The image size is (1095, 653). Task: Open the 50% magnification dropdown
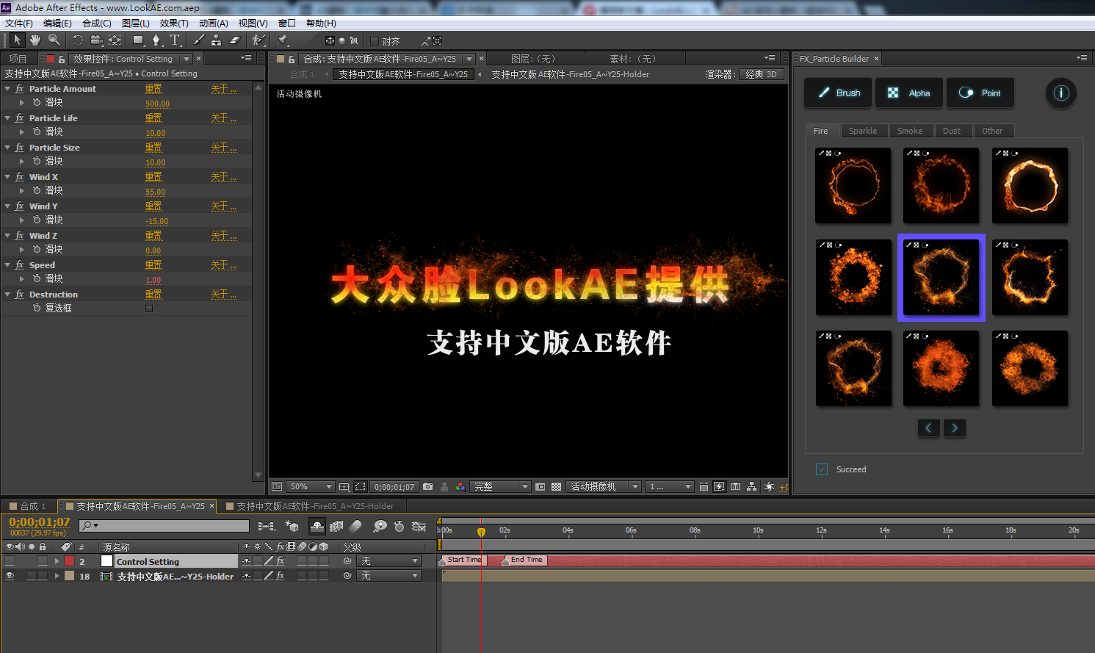(x=309, y=486)
